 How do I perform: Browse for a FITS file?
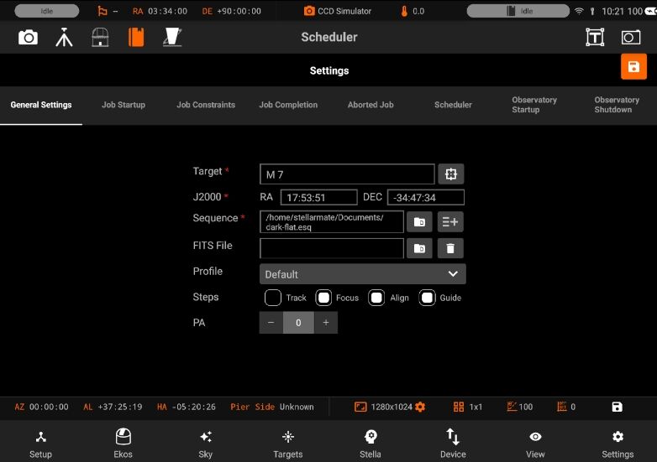tap(419, 248)
